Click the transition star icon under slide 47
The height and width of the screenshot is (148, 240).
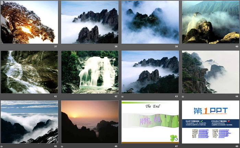[123, 146]
